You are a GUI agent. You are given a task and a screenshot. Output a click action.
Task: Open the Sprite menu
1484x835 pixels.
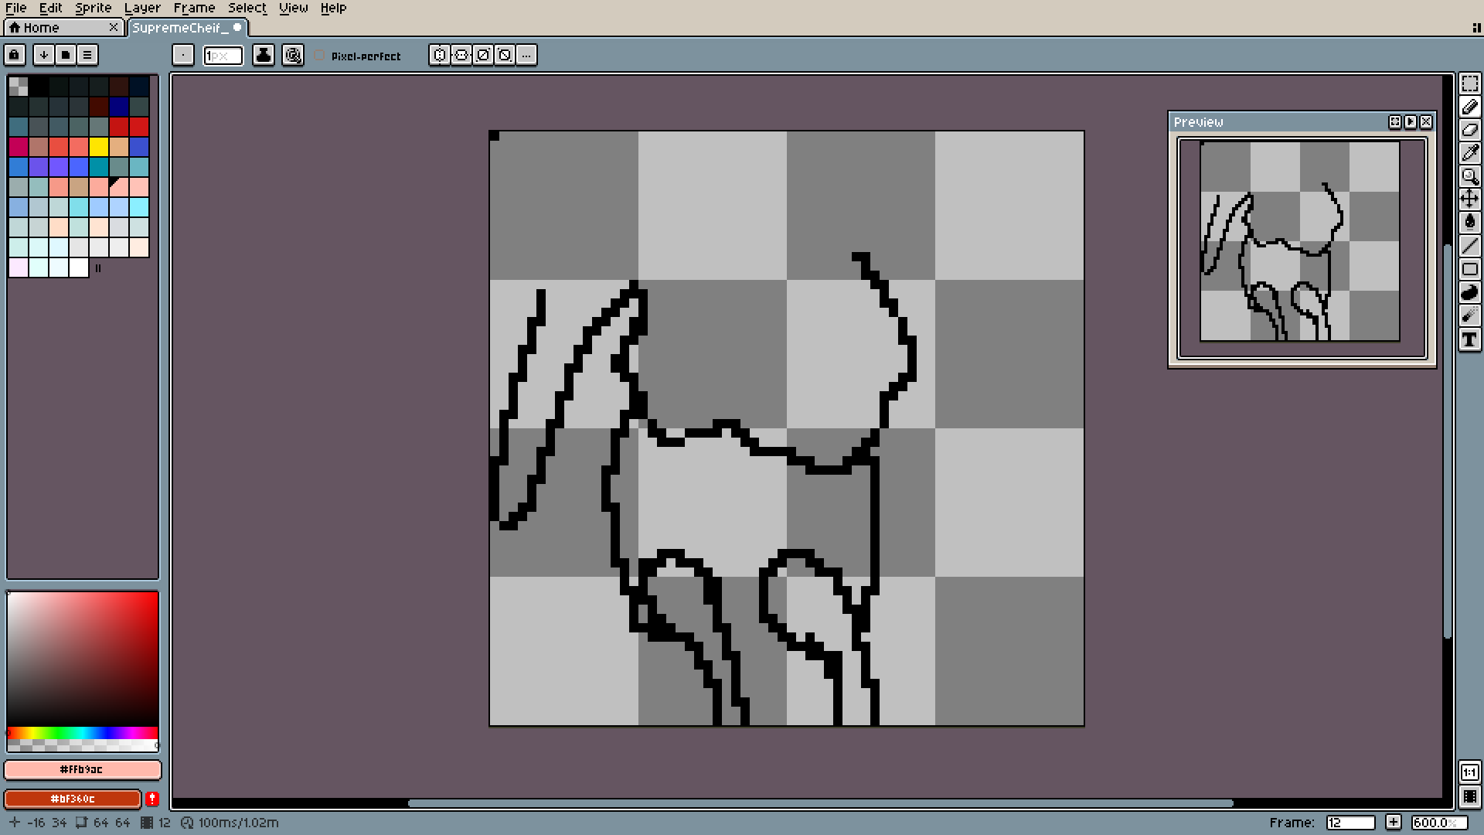click(93, 8)
